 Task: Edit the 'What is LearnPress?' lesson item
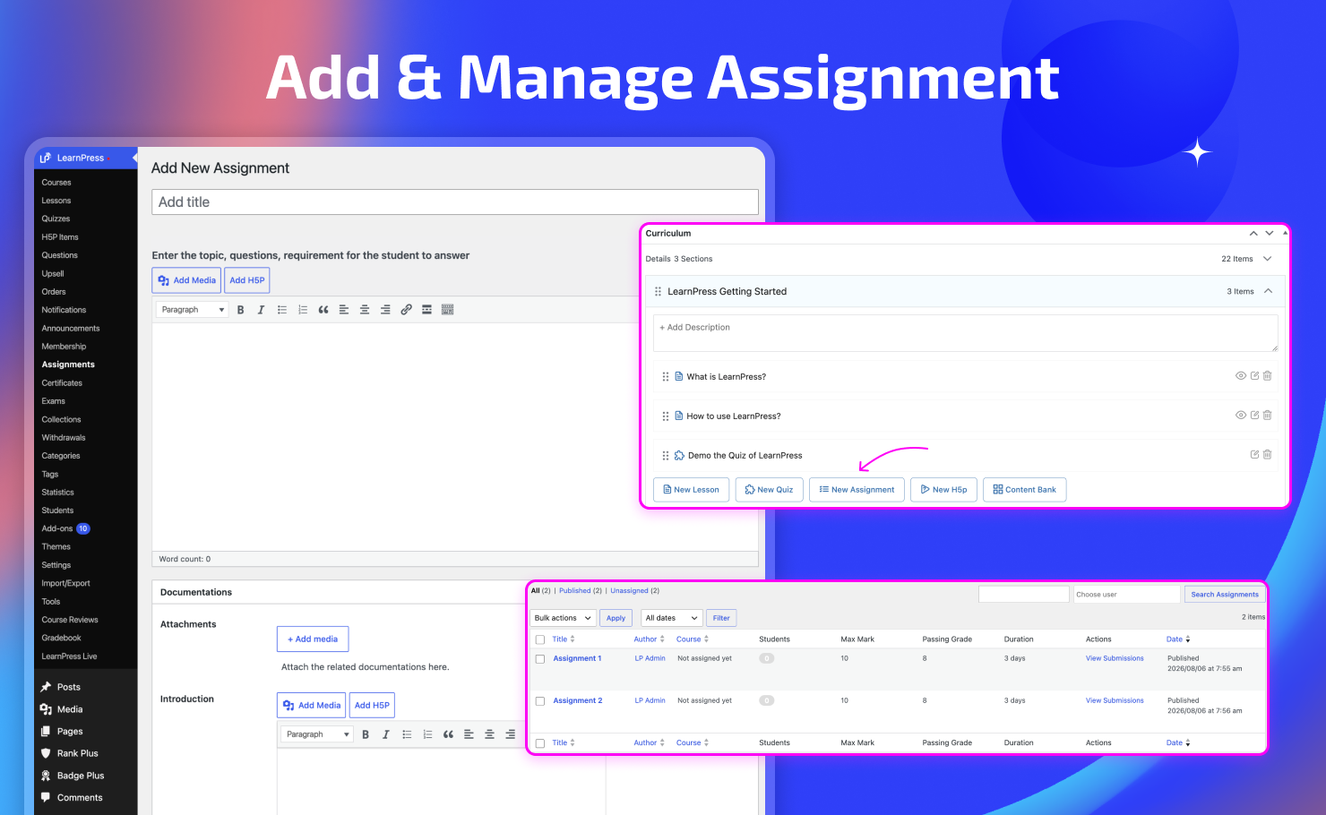[1254, 376]
